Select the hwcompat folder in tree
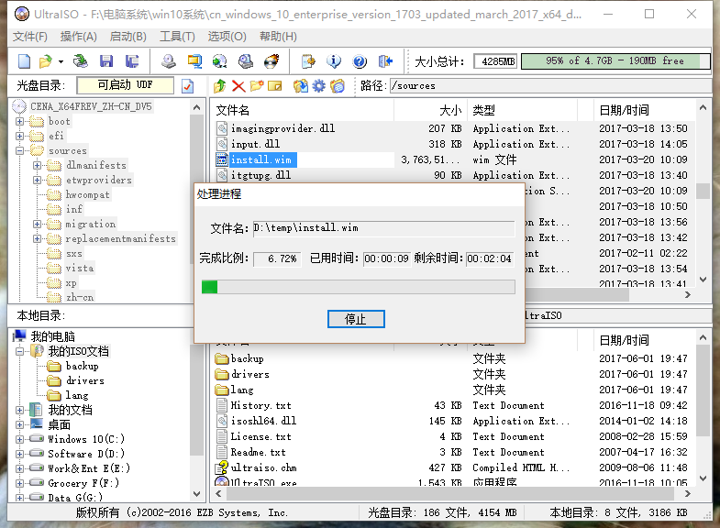Image resolution: width=720 pixels, height=528 pixels. (x=88, y=195)
